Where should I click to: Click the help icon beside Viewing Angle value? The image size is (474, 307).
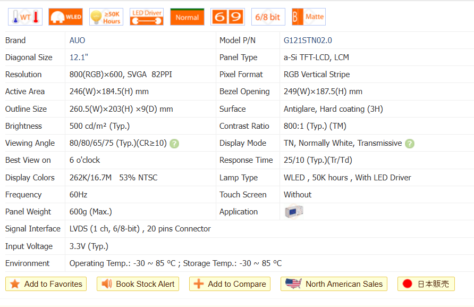[x=174, y=143]
